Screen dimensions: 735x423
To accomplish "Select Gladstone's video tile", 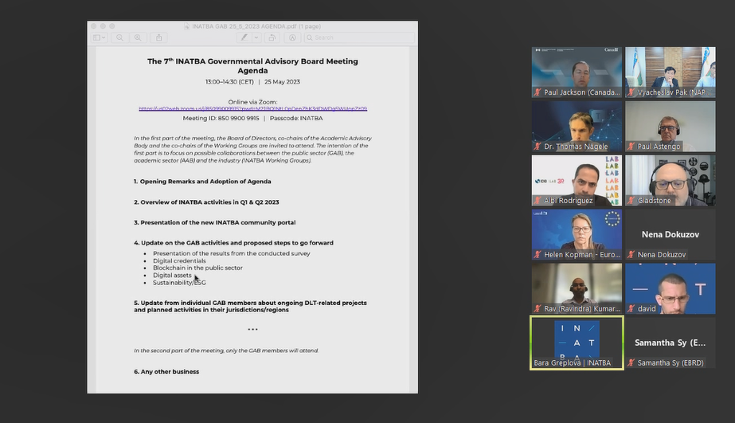I will 670,181.
